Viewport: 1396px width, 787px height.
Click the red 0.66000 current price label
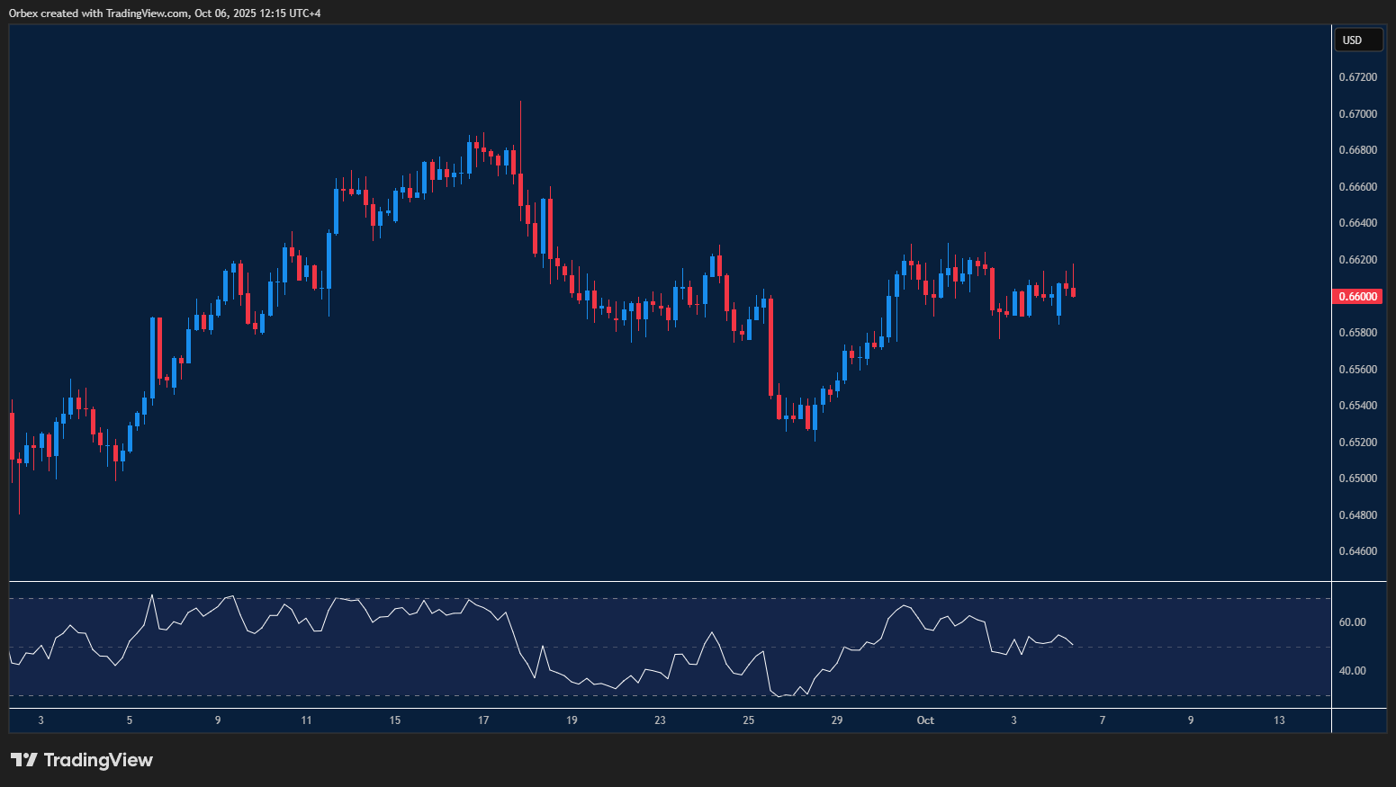pyautogui.click(x=1357, y=297)
